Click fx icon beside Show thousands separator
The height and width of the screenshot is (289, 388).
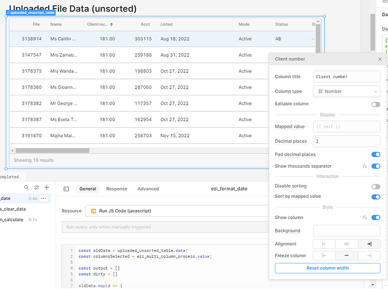(365, 166)
